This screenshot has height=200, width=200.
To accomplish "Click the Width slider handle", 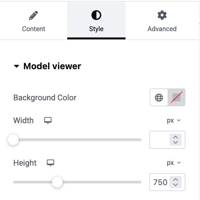I will [13, 140].
